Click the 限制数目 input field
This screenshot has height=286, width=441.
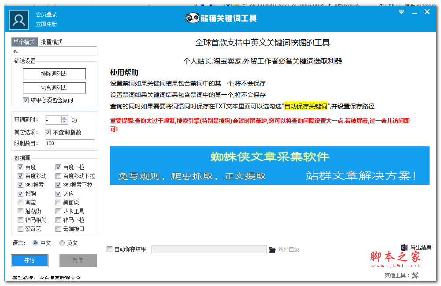pyautogui.click(x=70, y=143)
